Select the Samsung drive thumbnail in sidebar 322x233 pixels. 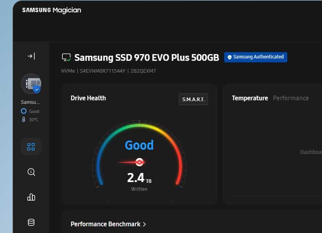31,84
